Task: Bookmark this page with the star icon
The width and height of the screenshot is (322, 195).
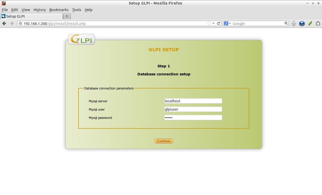Action: tap(209, 23)
